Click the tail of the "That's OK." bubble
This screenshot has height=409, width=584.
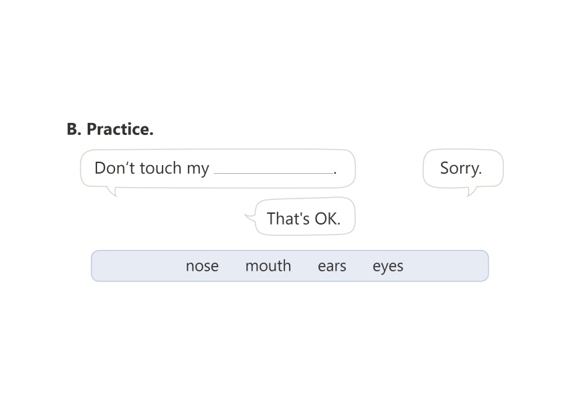pyautogui.click(x=250, y=217)
